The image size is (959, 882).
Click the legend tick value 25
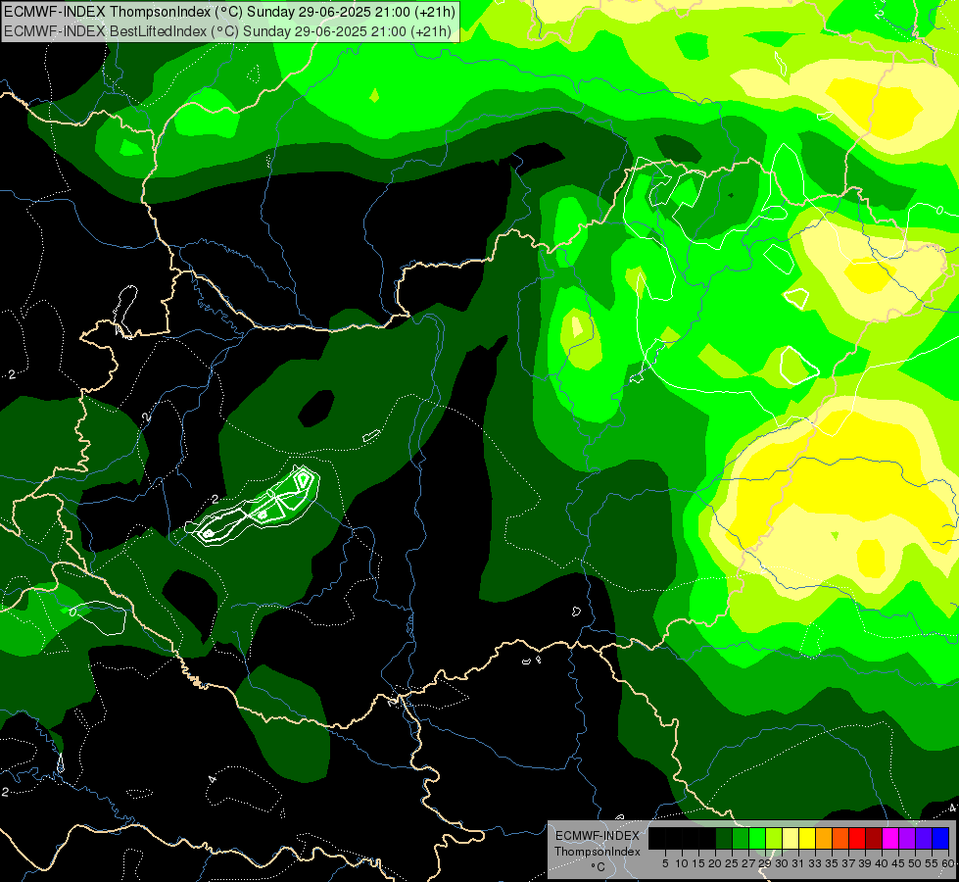tap(732, 863)
